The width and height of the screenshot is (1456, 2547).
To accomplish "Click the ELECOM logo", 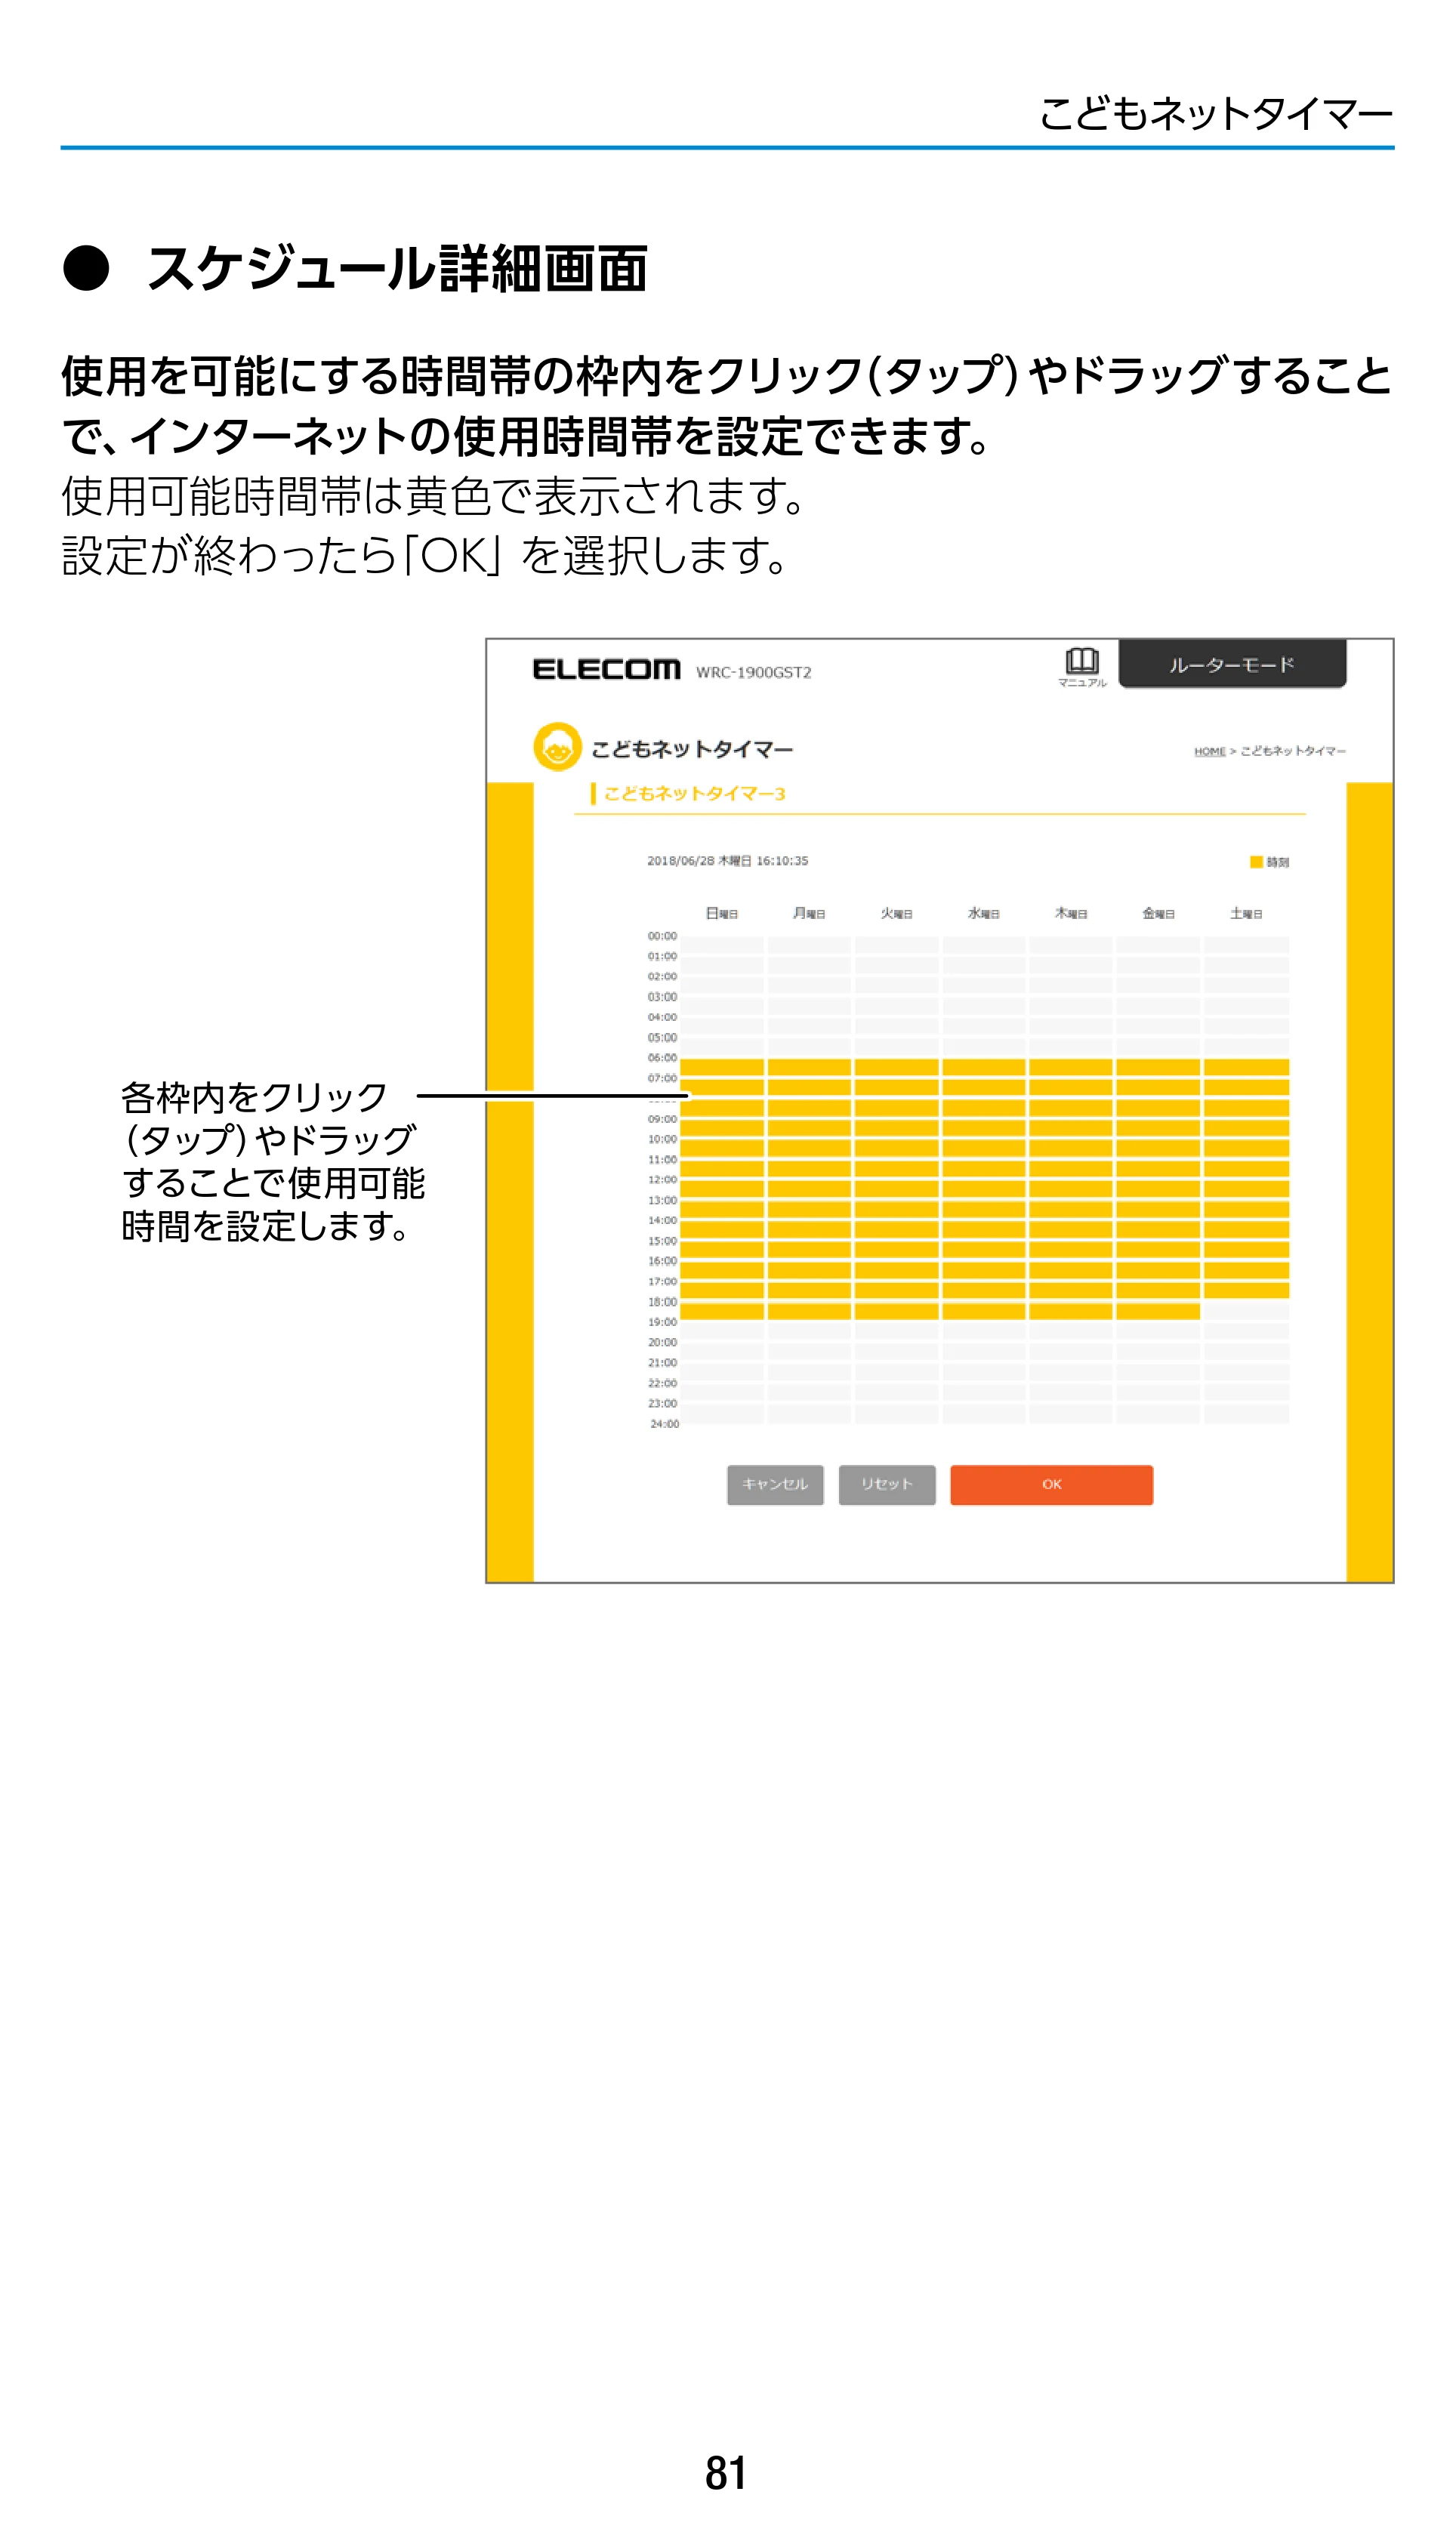I will coord(606,670).
